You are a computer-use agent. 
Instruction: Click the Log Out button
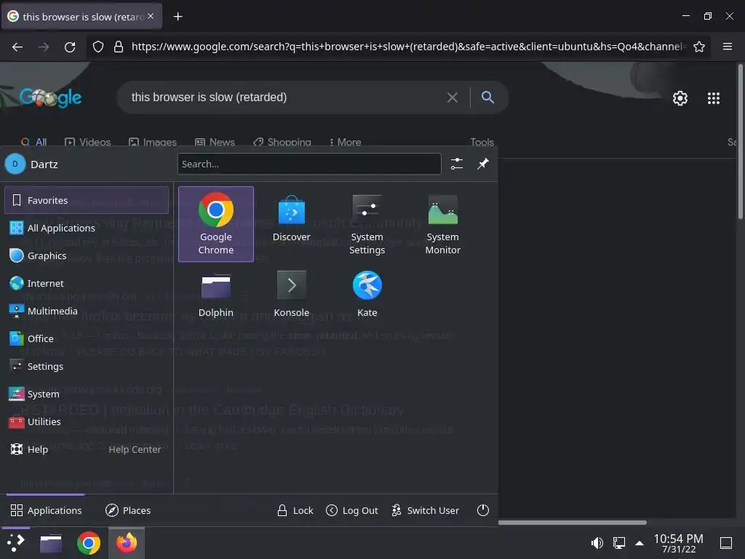[352, 510]
